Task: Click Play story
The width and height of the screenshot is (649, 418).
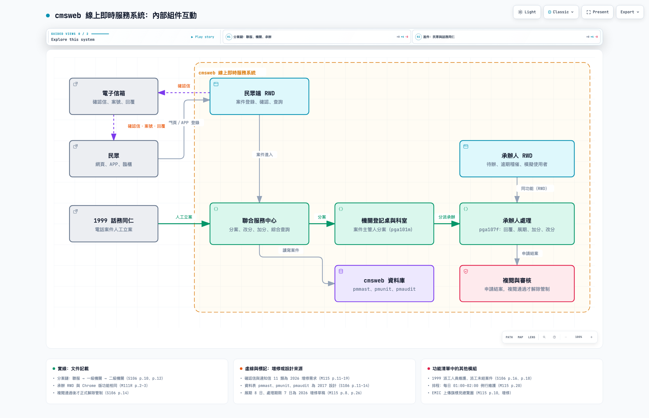Action: 202,37
